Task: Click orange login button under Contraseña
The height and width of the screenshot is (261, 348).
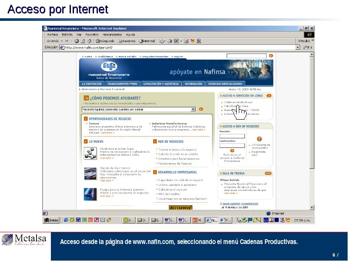Action: click(232, 151)
